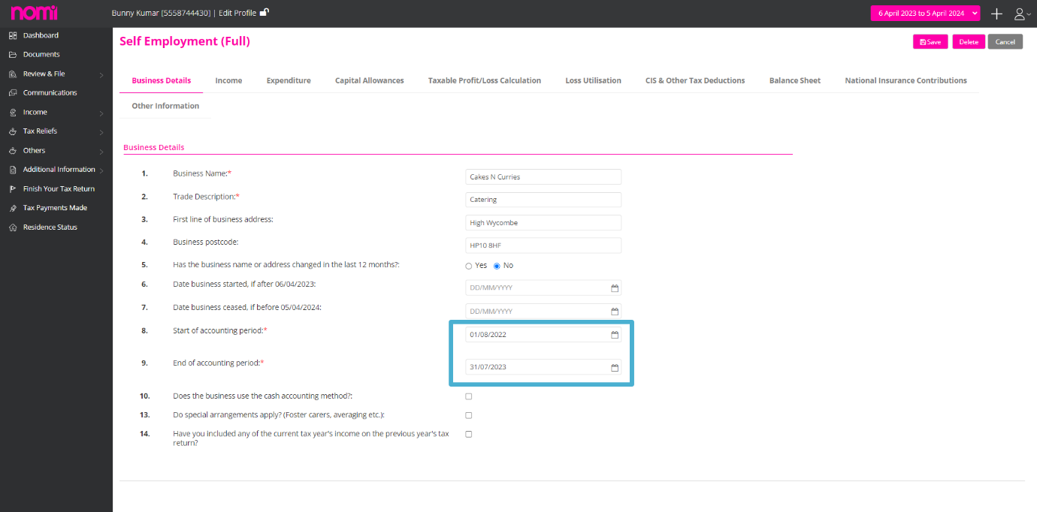The width and height of the screenshot is (1037, 512).
Task: Open calendar for start of accounting period
Action: [x=614, y=335]
